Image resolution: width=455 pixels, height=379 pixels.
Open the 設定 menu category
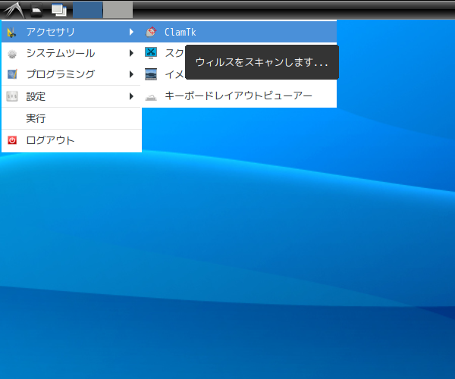(71, 96)
